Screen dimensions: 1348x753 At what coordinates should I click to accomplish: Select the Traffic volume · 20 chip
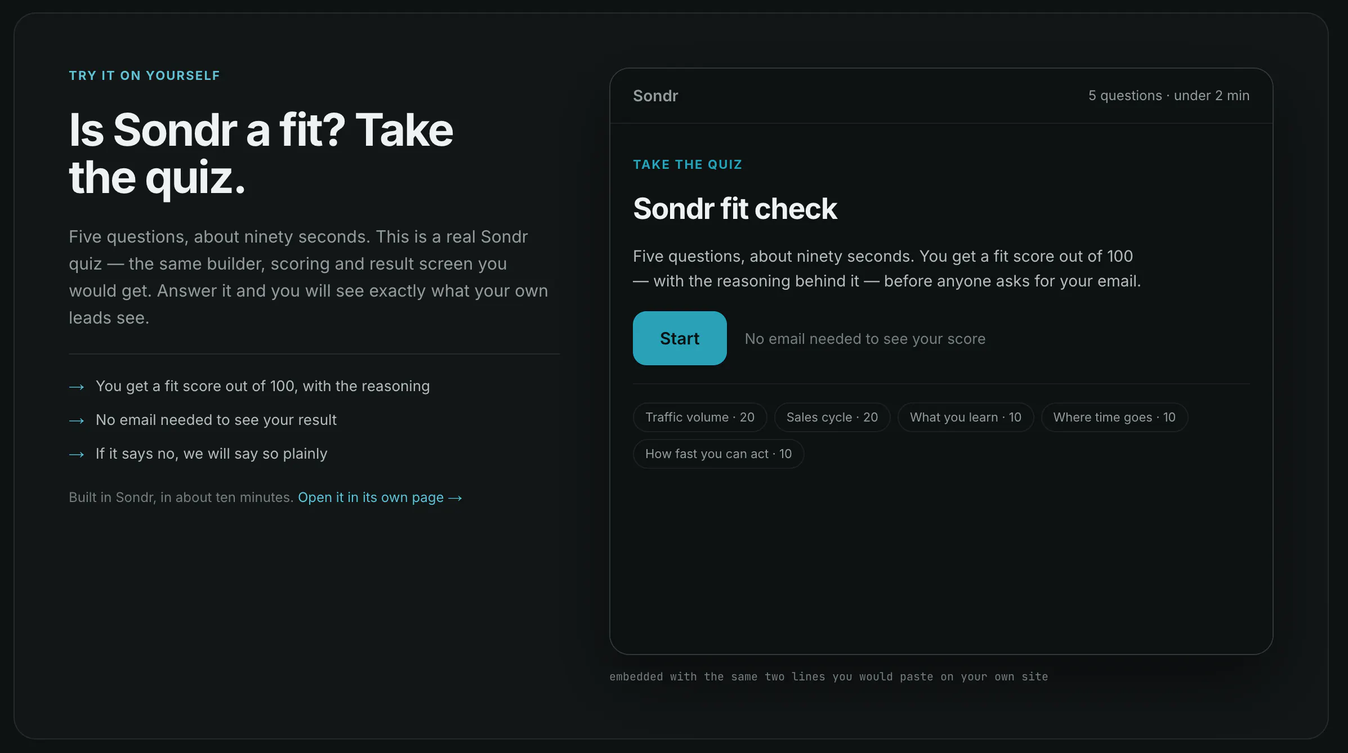click(x=700, y=418)
